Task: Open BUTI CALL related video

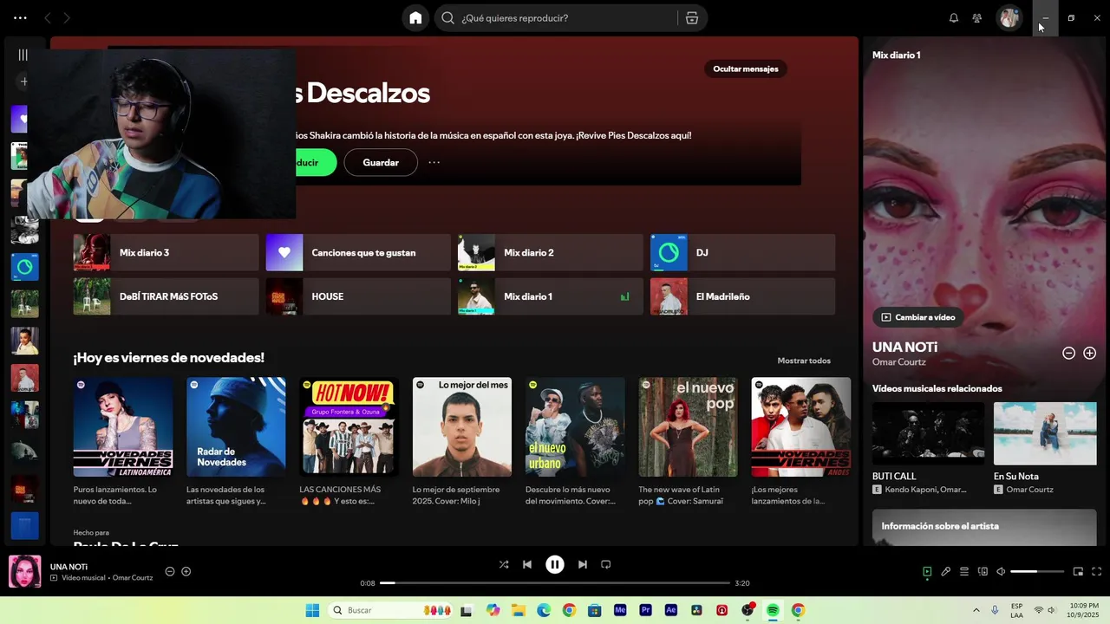Action: point(928,448)
